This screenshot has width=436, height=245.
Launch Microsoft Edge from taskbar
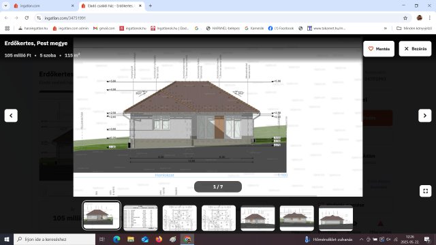(x=116, y=239)
